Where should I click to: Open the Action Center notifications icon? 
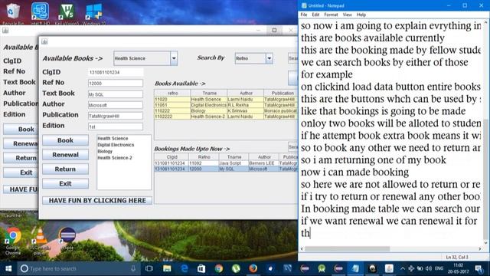click(479, 268)
